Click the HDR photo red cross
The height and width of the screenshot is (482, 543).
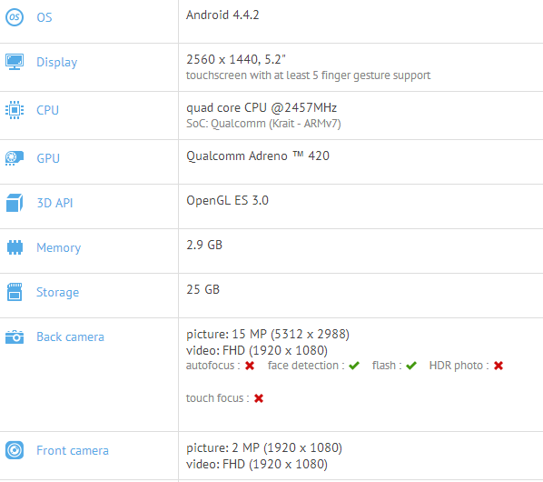(x=499, y=366)
